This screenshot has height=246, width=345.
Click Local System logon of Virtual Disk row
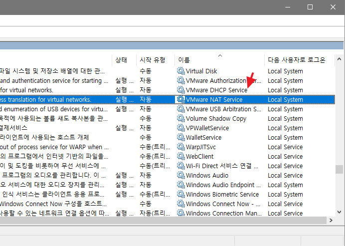click(285, 71)
